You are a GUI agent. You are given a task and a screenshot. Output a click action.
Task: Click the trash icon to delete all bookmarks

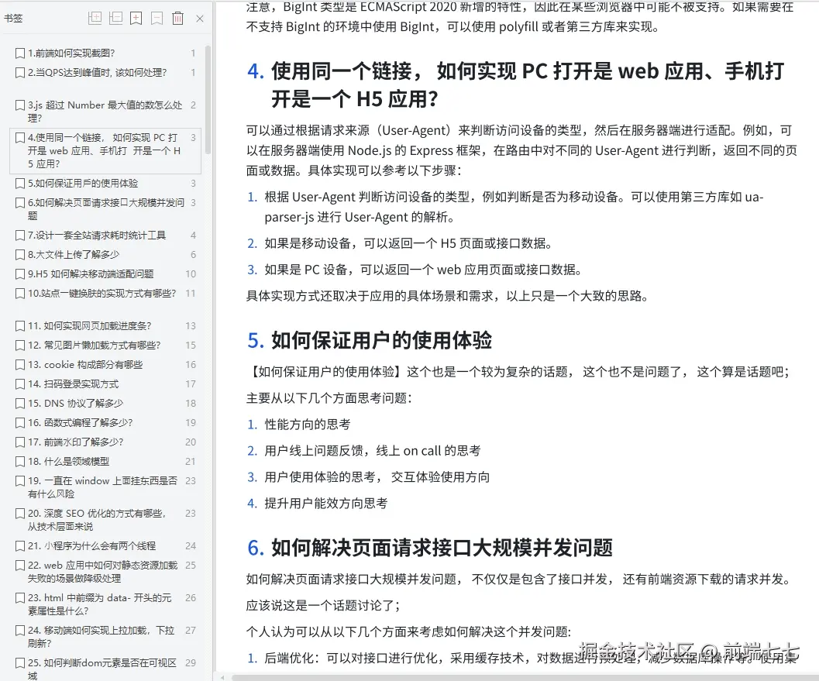point(177,18)
